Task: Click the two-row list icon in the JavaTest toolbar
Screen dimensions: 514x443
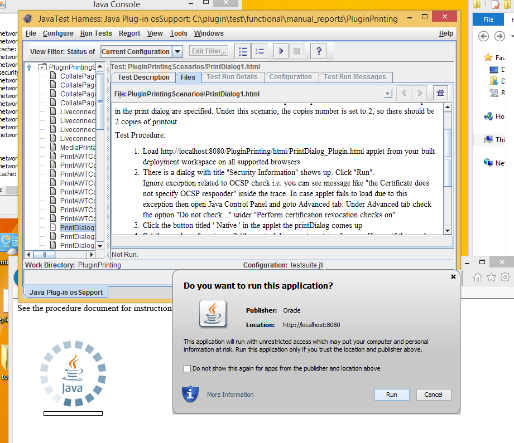Action: pyautogui.click(x=260, y=51)
